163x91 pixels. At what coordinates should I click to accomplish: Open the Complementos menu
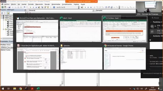click(x=67, y=4)
